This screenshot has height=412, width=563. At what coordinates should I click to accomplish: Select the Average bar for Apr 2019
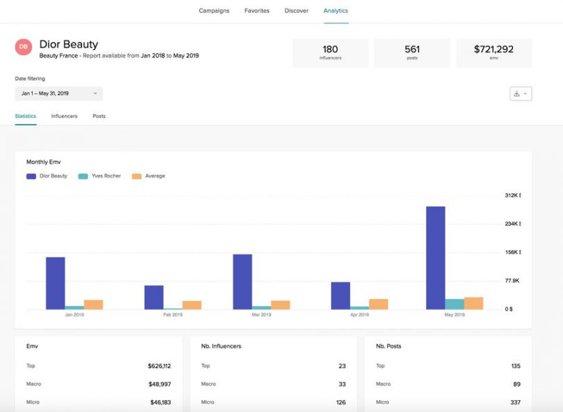[378, 304]
